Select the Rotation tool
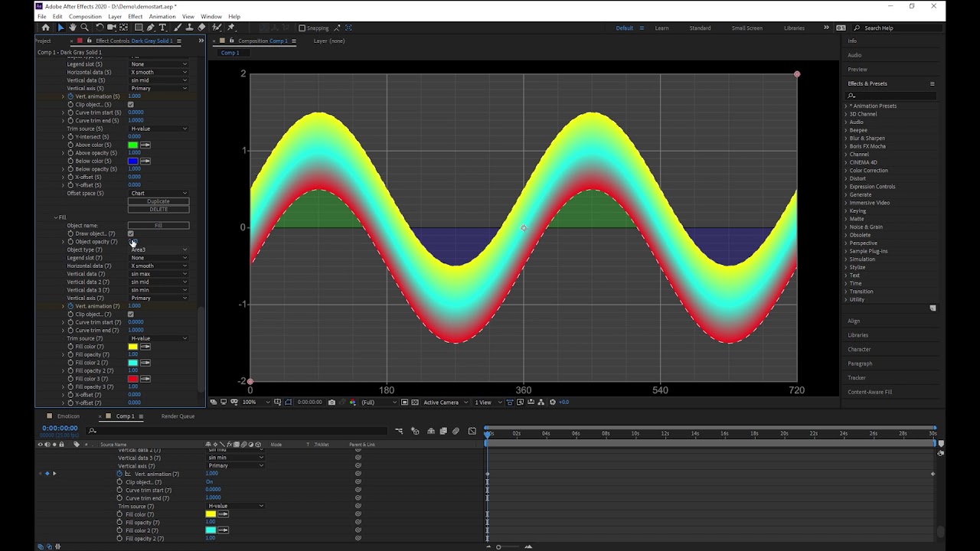Image resolution: width=980 pixels, height=551 pixels. pyautogui.click(x=100, y=28)
